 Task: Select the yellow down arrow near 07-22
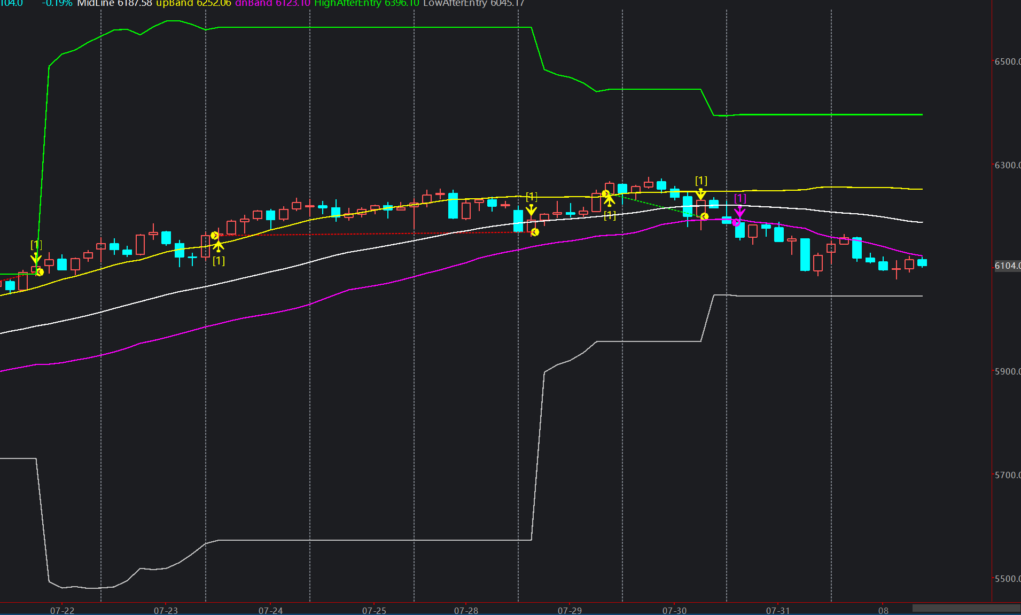[x=36, y=258]
